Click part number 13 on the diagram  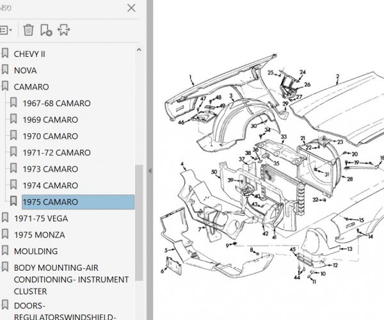pyautogui.click(x=349, y=249)
